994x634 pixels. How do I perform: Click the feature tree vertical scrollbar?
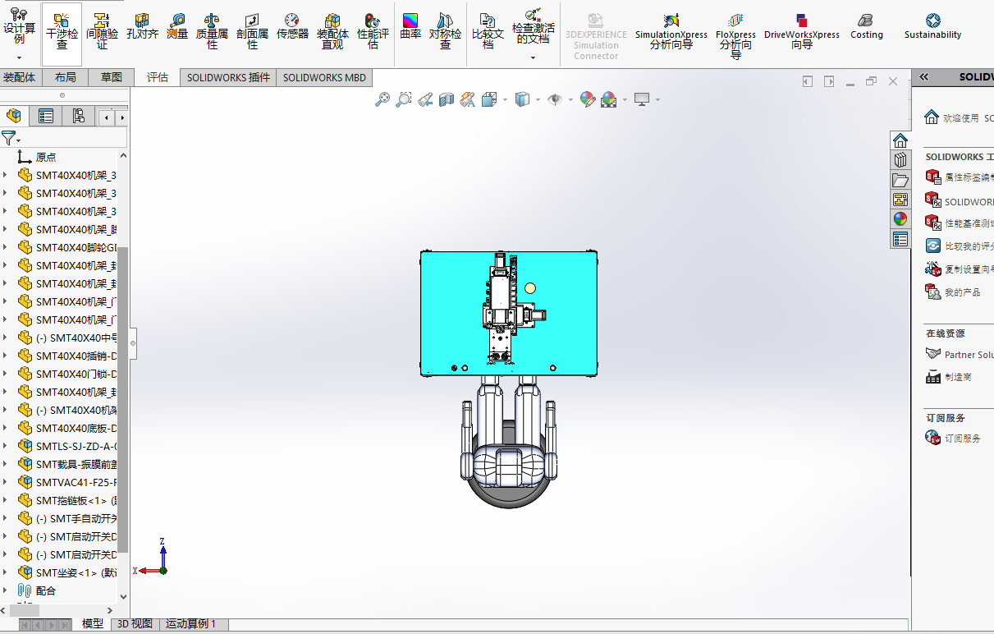123,398
